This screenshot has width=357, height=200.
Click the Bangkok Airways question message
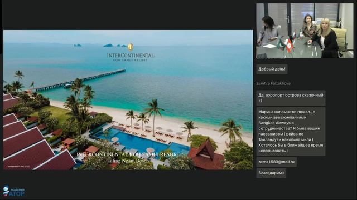pyautogui.click(x=291, y=131)
